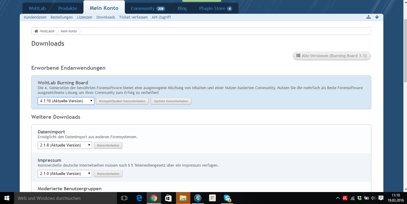Open the WoltLab main tab
This screenshot has width=407, height=204.
click(37, 8)
